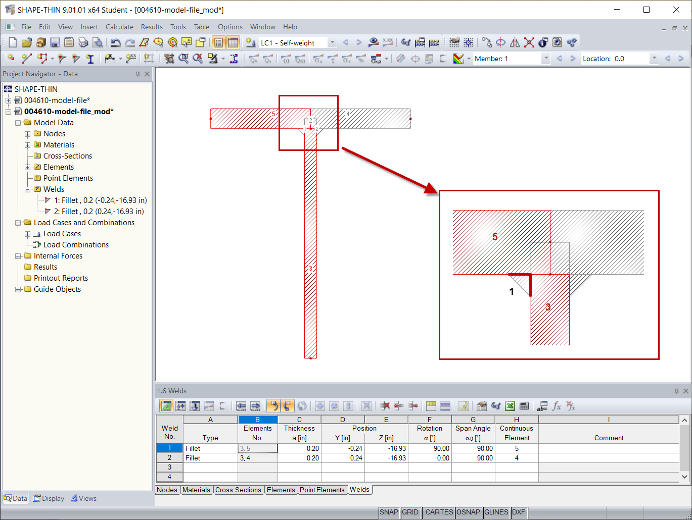Enable GRID mode in the status bar
The width and height of the screenshot is (692, 520).
410,512
